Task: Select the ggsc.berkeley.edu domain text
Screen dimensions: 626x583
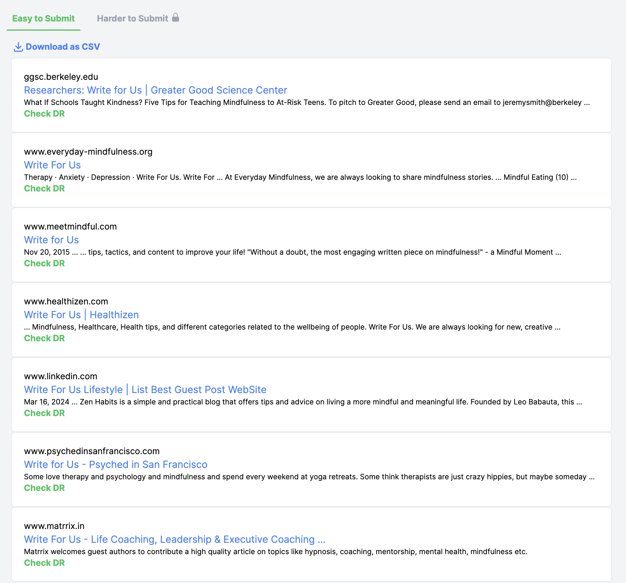Action: pyautogui.click(x=61, y=77)
